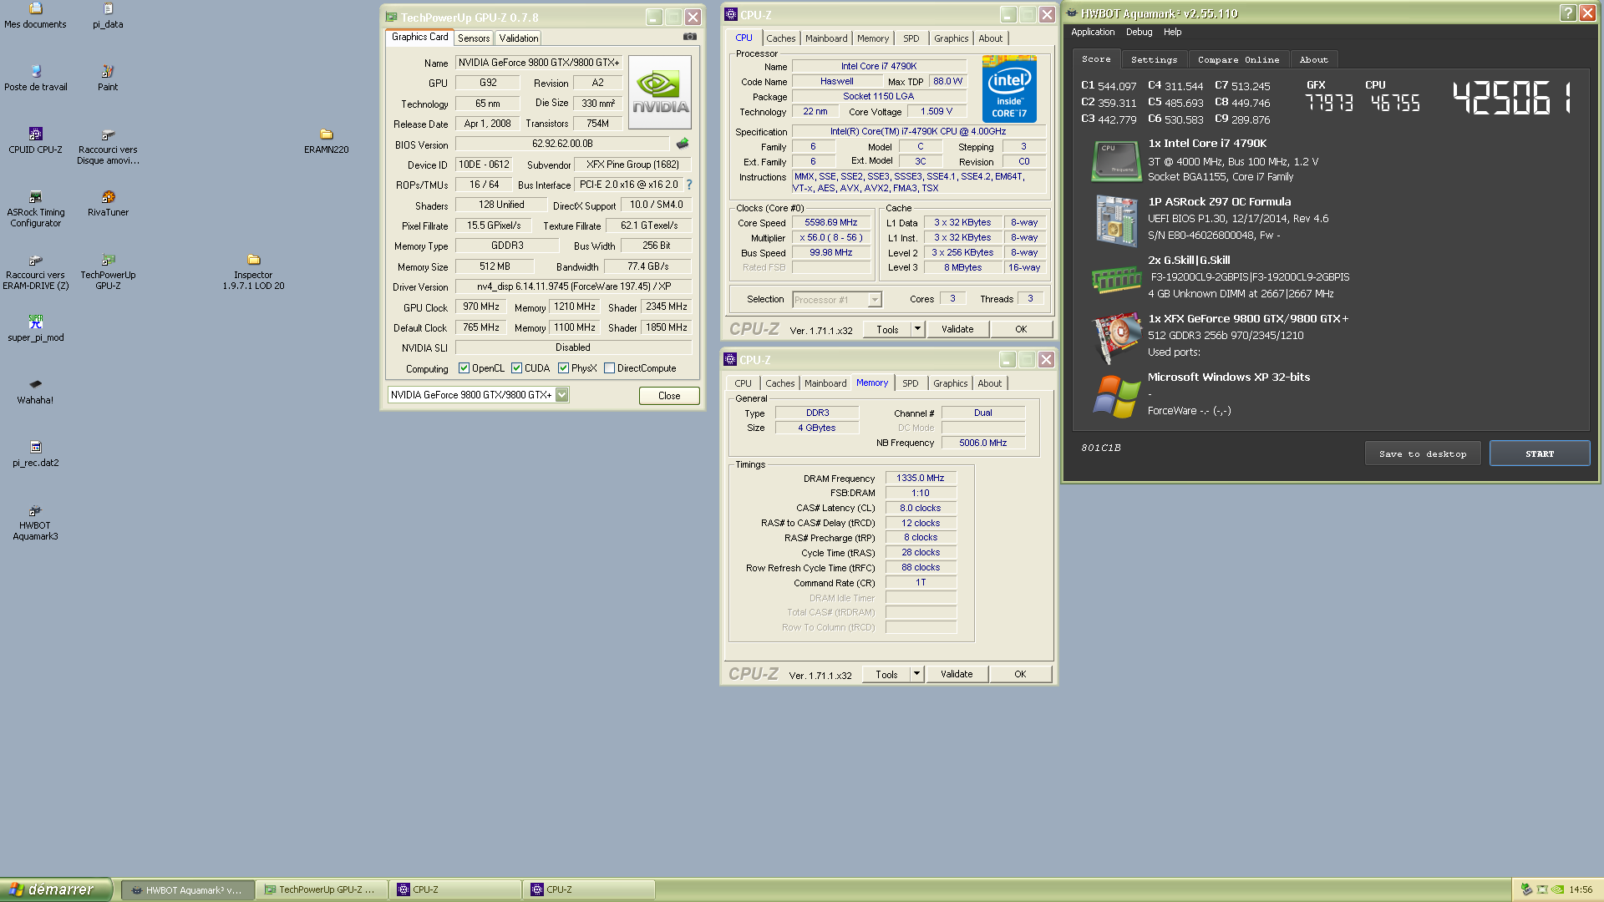Click the Close button in GPU-Z

pyautogui.click(x=669, y=396)
